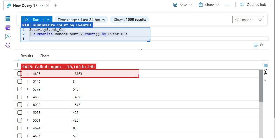Screen dimensions: 275x138
Task: Switch to the Chart tab
Action: (44, 56)
